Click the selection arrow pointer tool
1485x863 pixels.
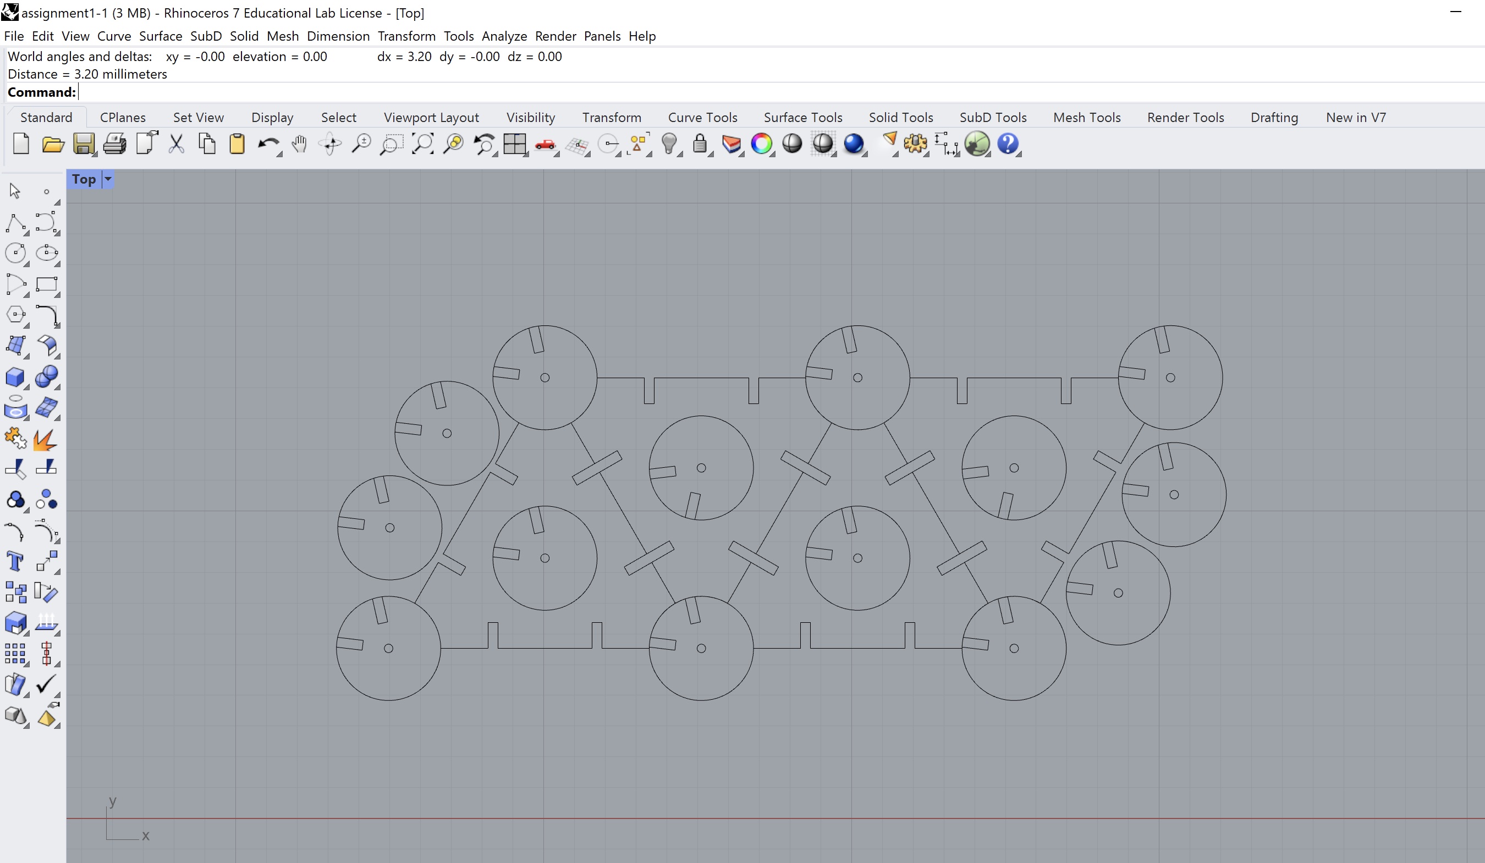coord(15,191)
